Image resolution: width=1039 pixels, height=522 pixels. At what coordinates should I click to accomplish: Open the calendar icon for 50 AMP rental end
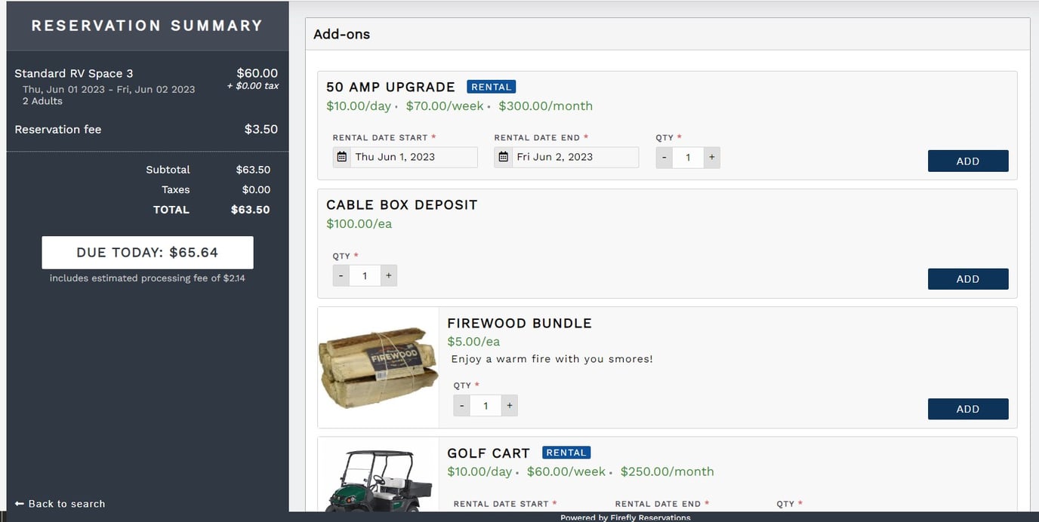coord(503,156)
